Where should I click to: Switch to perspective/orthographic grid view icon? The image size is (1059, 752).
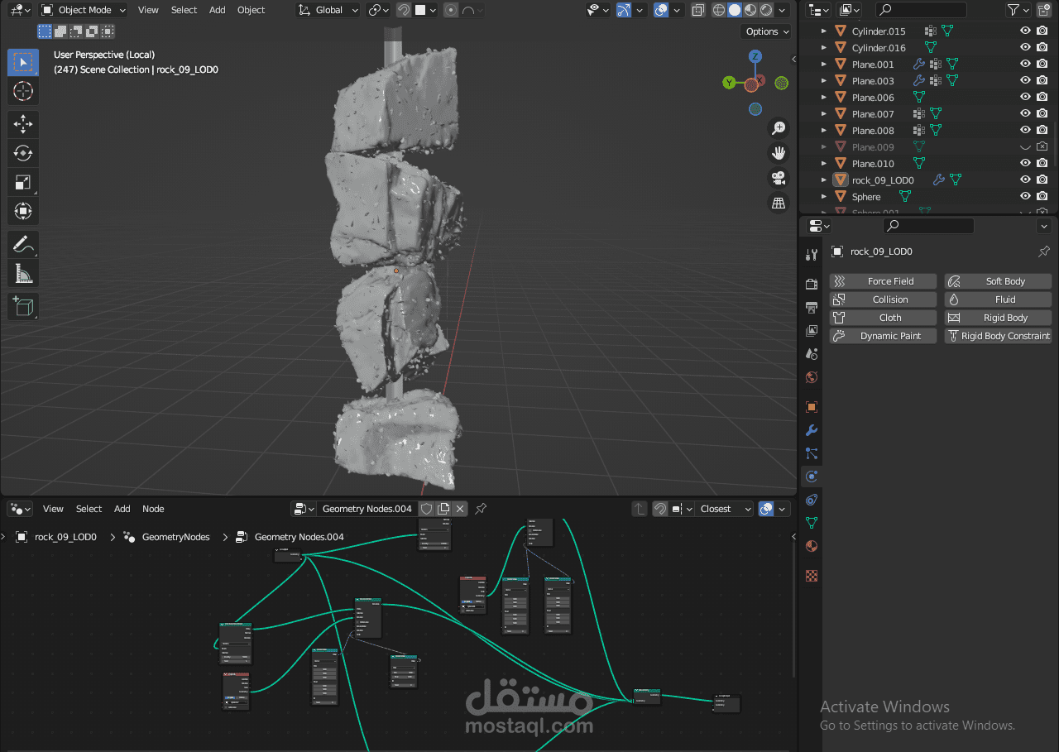pyautogui.click(x=778, y=203)
